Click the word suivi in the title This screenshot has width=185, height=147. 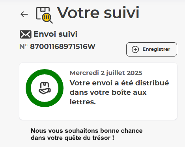point(121,13)
